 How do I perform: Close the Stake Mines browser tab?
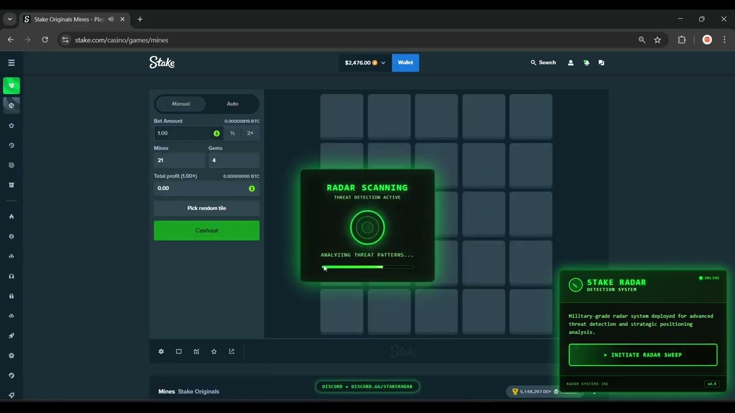tap(122, 19)
